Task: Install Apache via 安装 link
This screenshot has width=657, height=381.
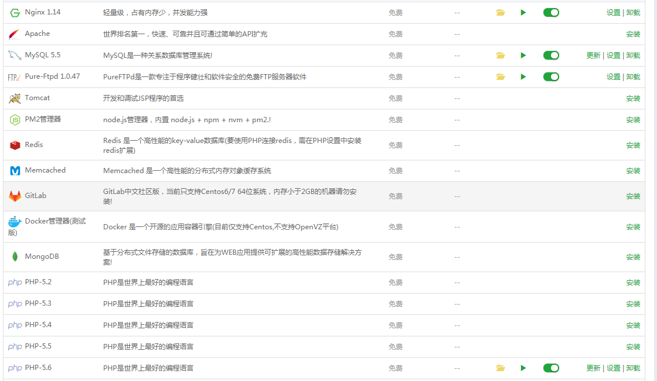Action: [633, 34]
